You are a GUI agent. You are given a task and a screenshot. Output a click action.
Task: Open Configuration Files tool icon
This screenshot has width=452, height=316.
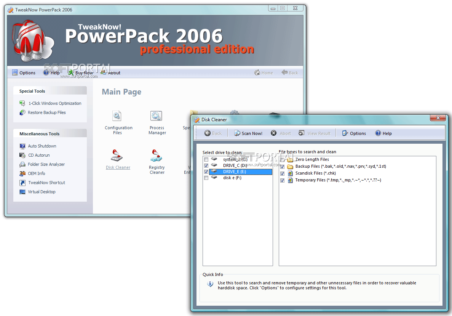(117, 116)
